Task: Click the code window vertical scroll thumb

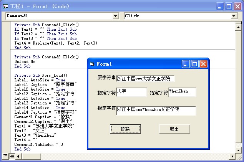Action: [x=238, y=87]
